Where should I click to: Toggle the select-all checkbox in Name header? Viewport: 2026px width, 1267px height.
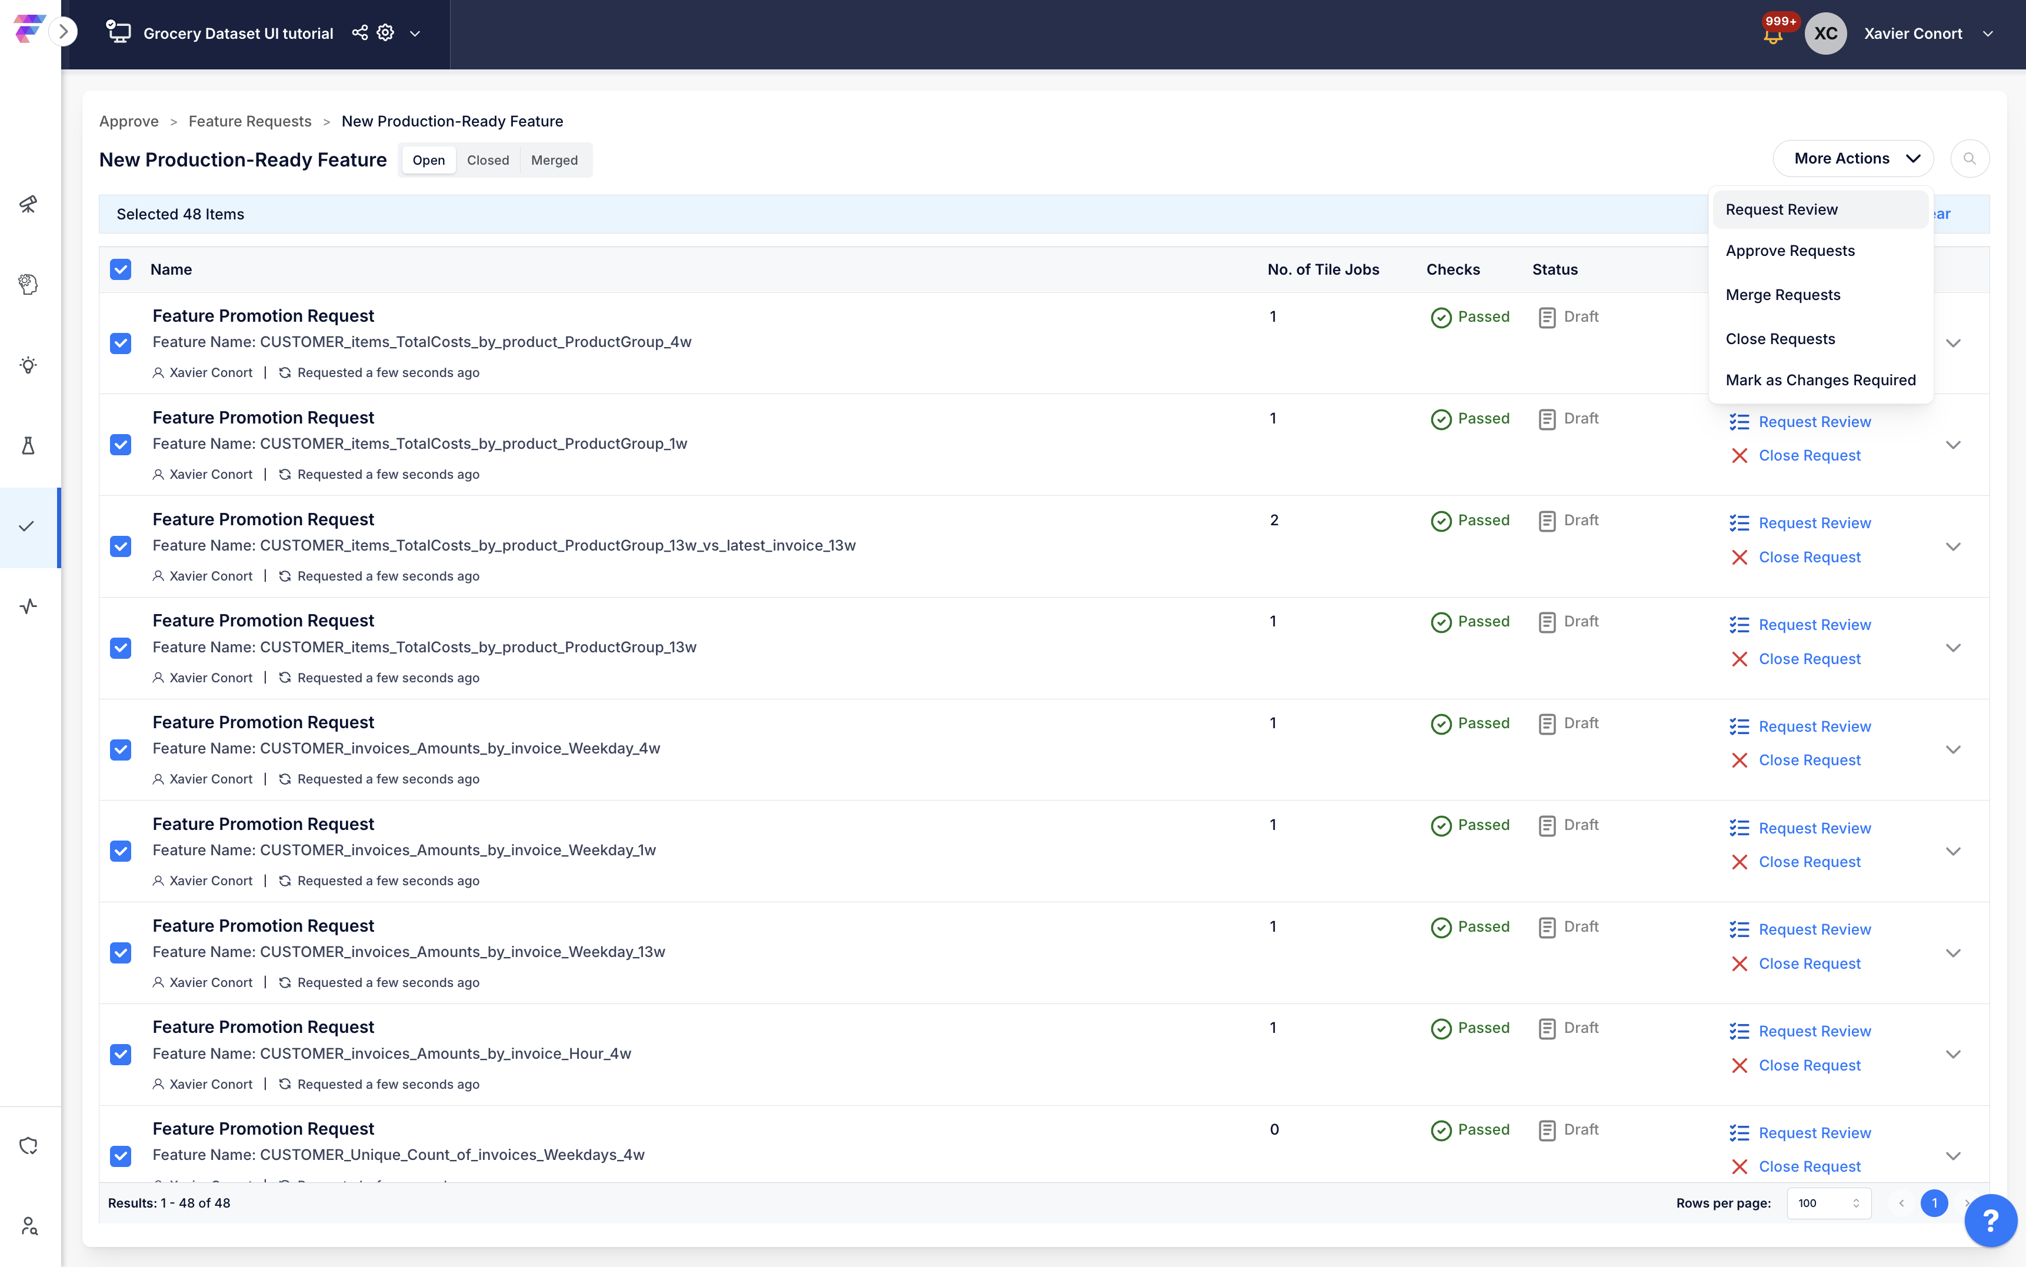(121, 269)
